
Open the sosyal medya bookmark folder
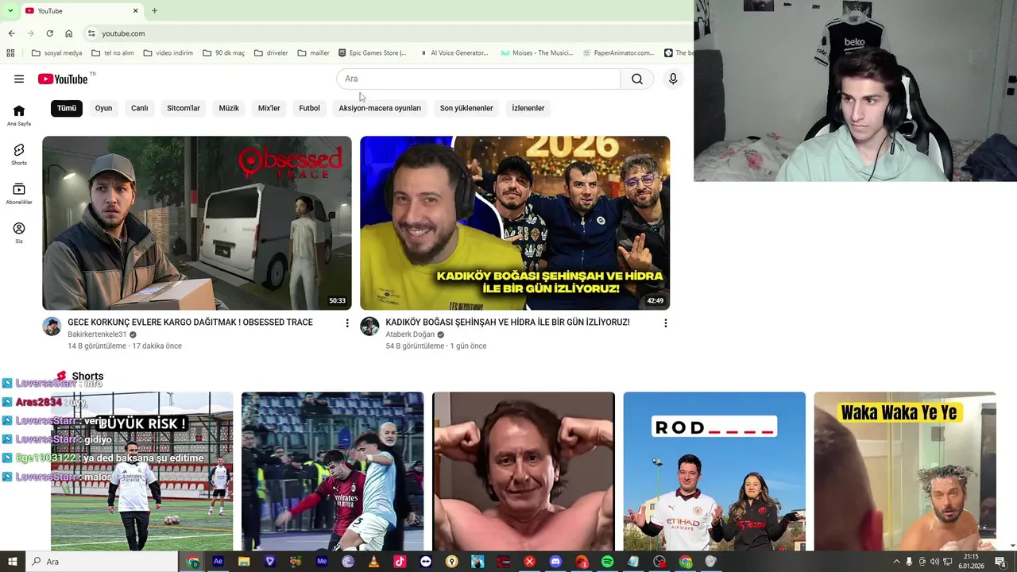pyautogui.click(x=56, y=53)
